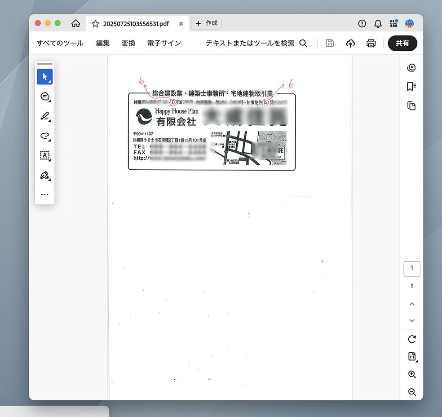442x417 pixels.
Task: Show more tools via three dots
Action: (x=45, y=194)
